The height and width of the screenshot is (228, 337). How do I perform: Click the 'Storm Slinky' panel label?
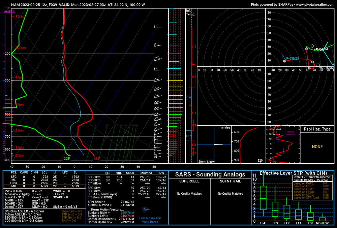[x=206, y=162]
